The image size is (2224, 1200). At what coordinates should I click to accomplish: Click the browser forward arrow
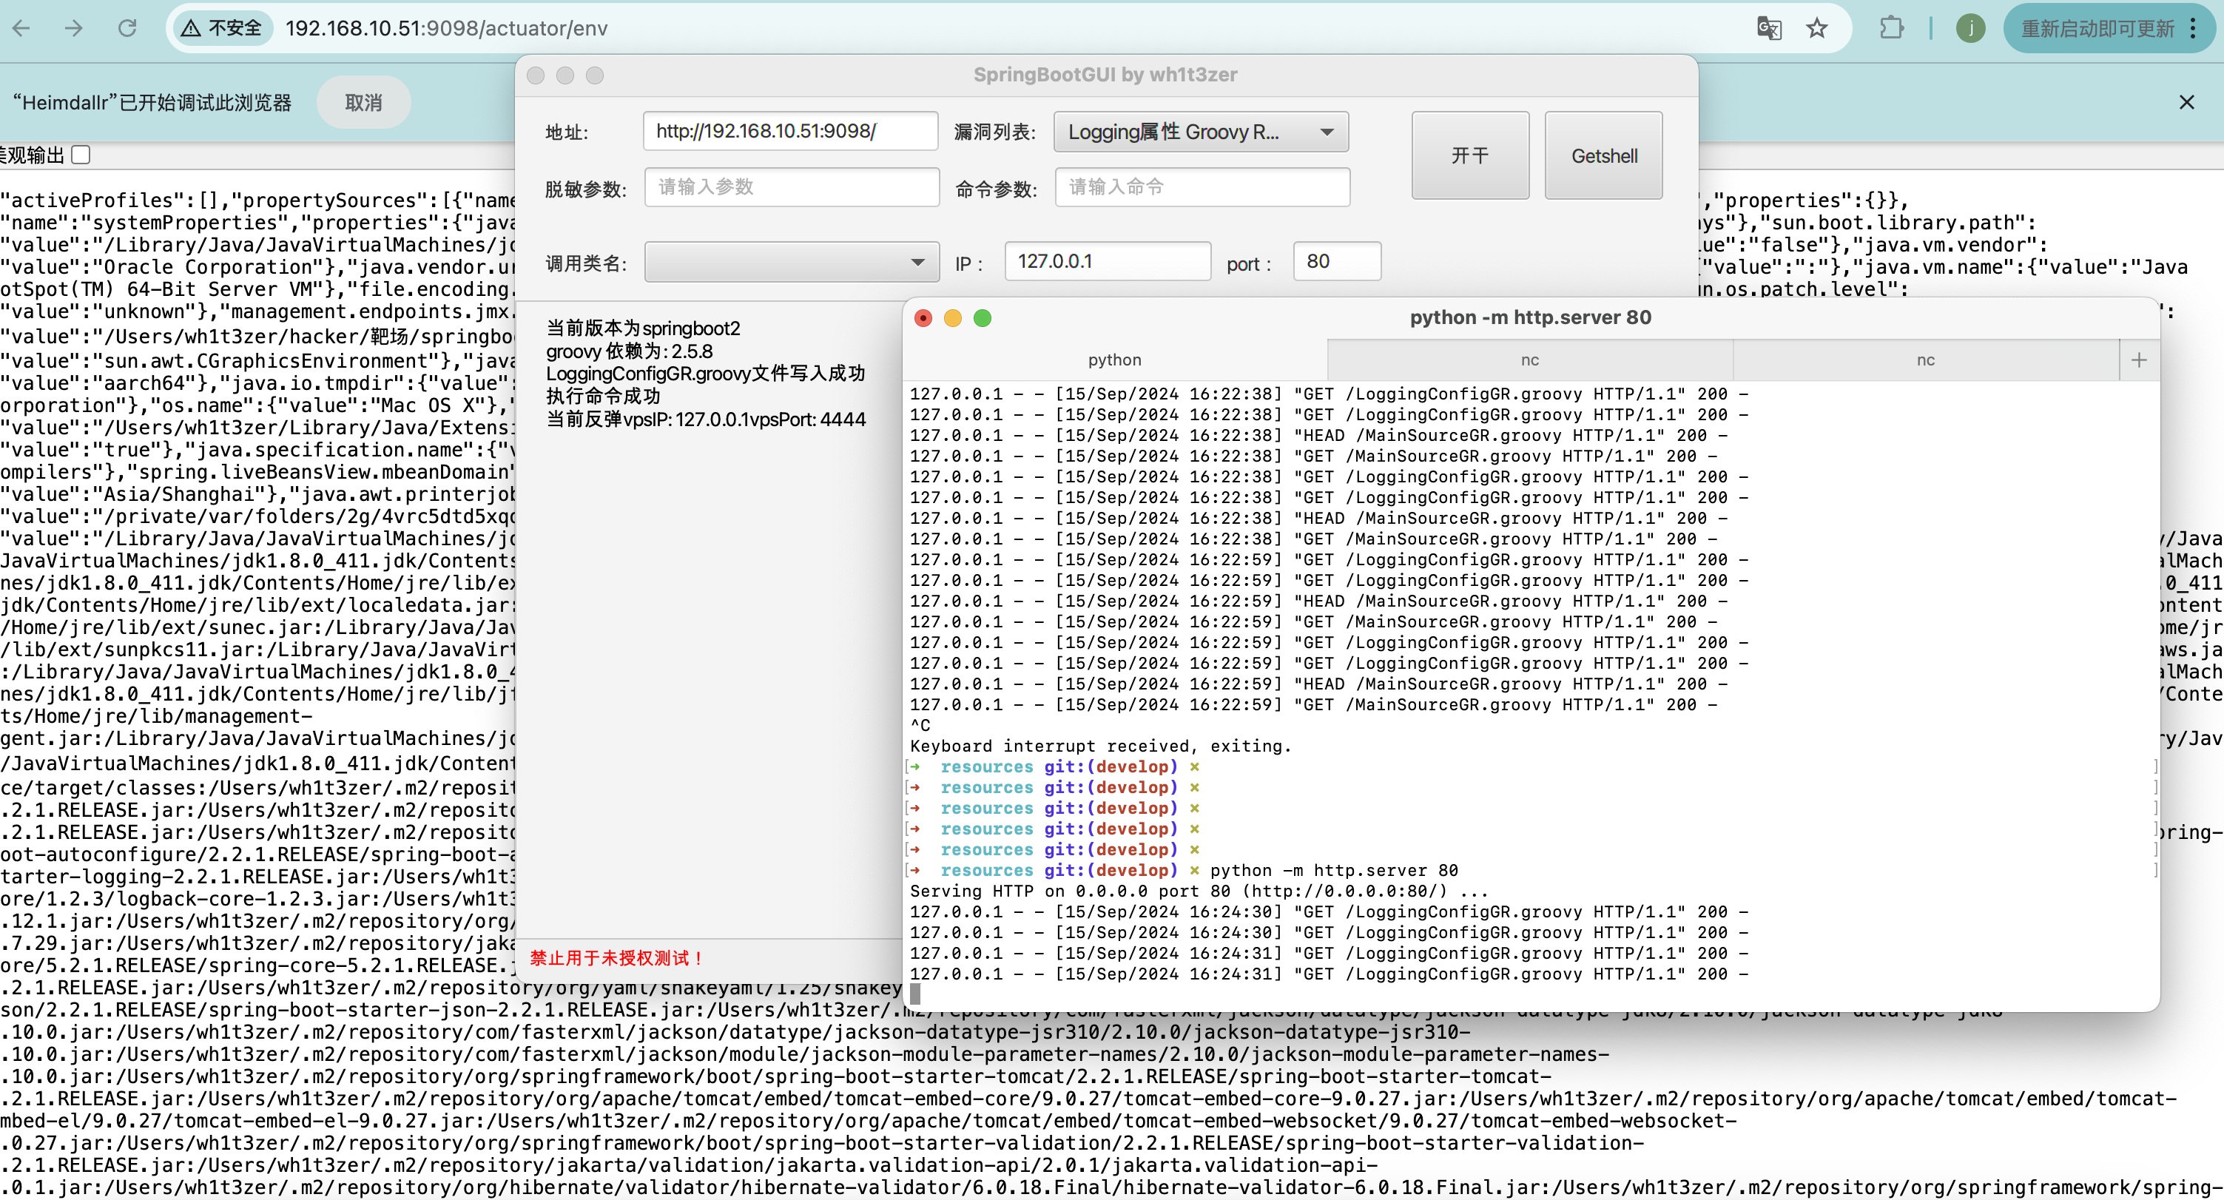[74, 29]
